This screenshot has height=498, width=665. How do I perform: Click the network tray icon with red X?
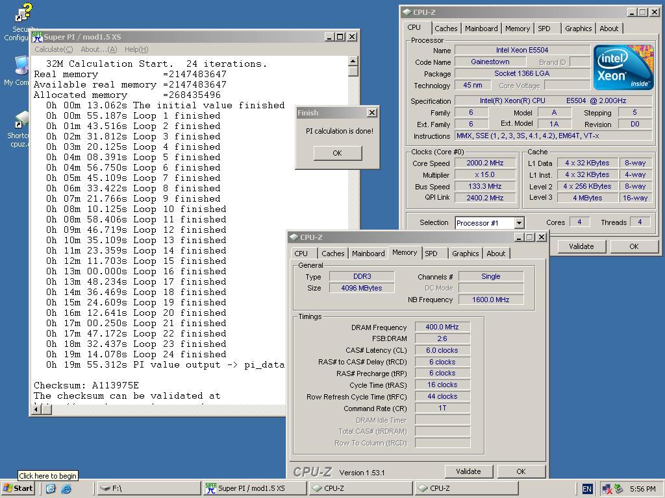click(607, 489)
